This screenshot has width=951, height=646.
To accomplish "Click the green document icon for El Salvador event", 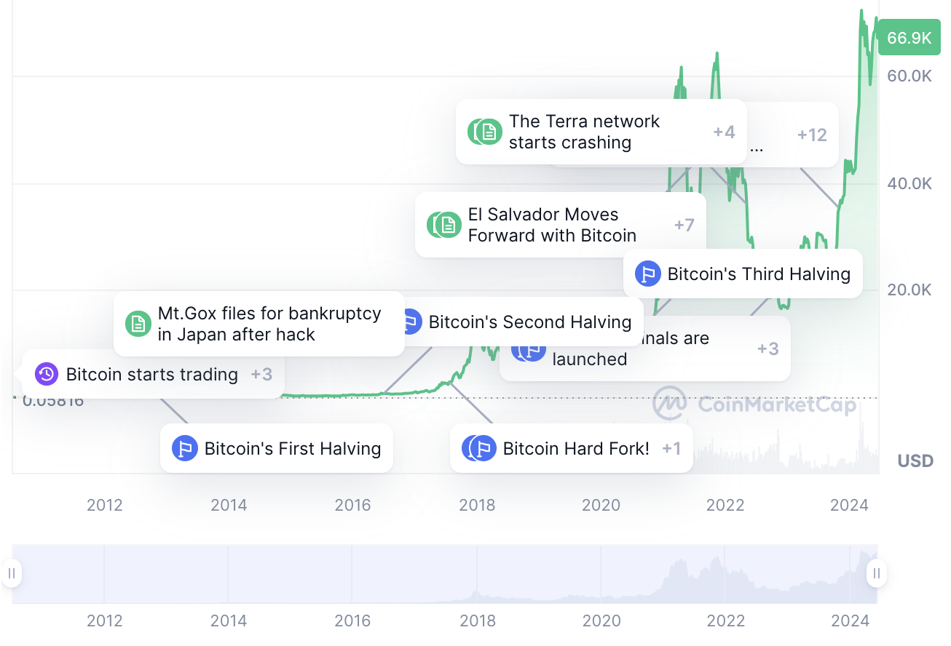I will pos(448,225).
